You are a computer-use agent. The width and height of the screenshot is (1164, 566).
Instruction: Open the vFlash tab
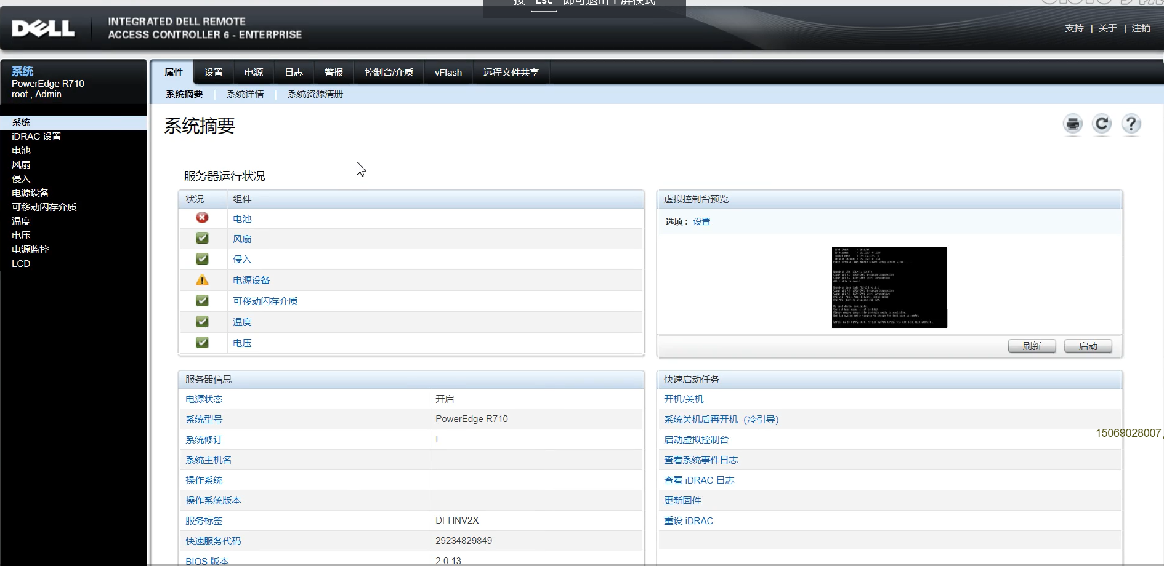[448, 72]
